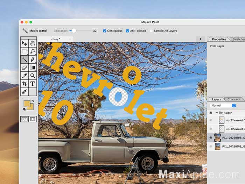Click the second Chevrolet layer thumbnail
The height and width of the screenshot is (184, 245).
click(x=222, y=129)
